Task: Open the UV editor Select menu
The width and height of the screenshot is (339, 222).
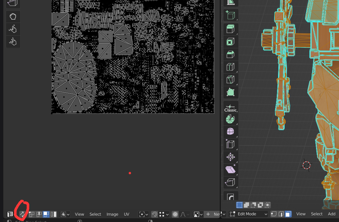Action: (x=95, y=214)
